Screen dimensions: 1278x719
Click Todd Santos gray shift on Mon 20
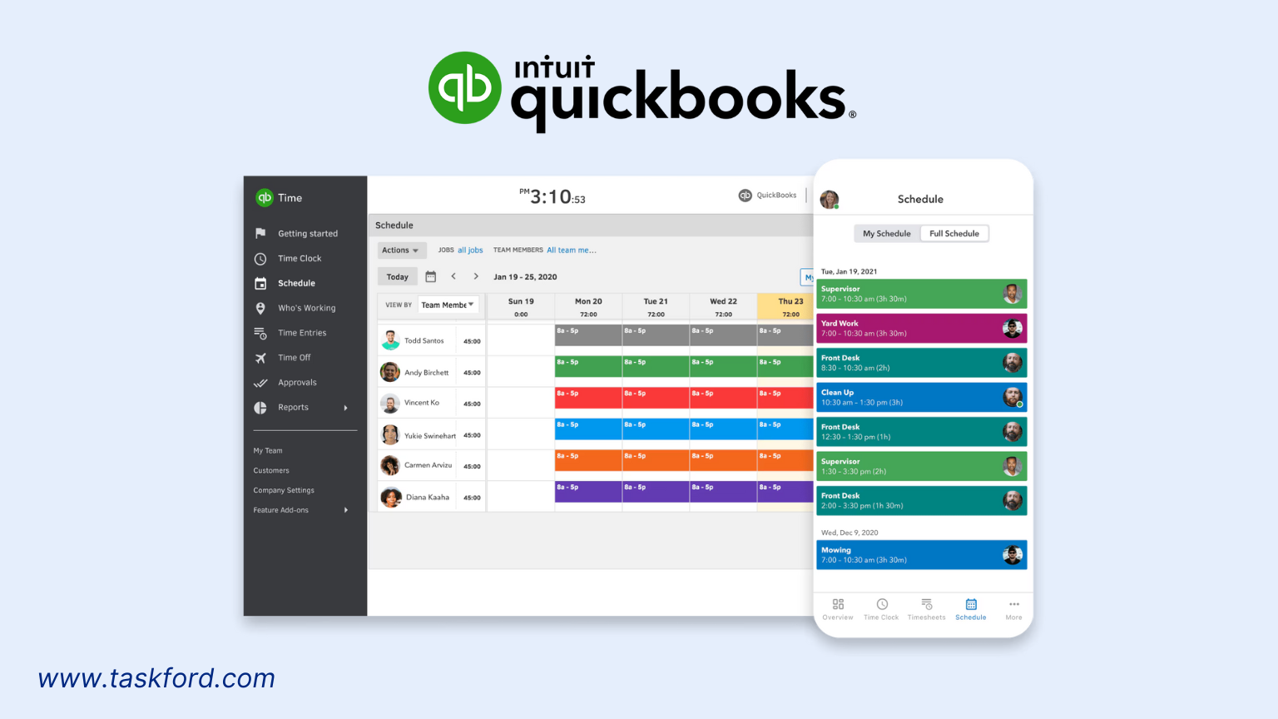coord(588,335)
